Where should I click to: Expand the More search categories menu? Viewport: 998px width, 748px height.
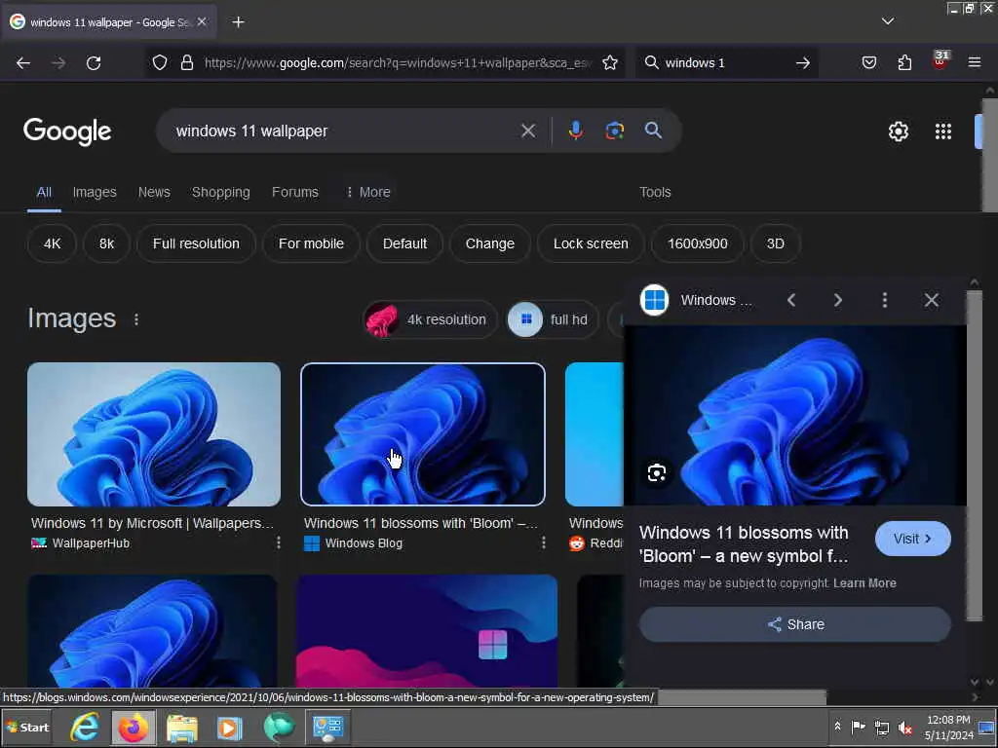coord(367,192)
